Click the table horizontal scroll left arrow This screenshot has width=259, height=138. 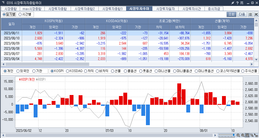[3, 64]
